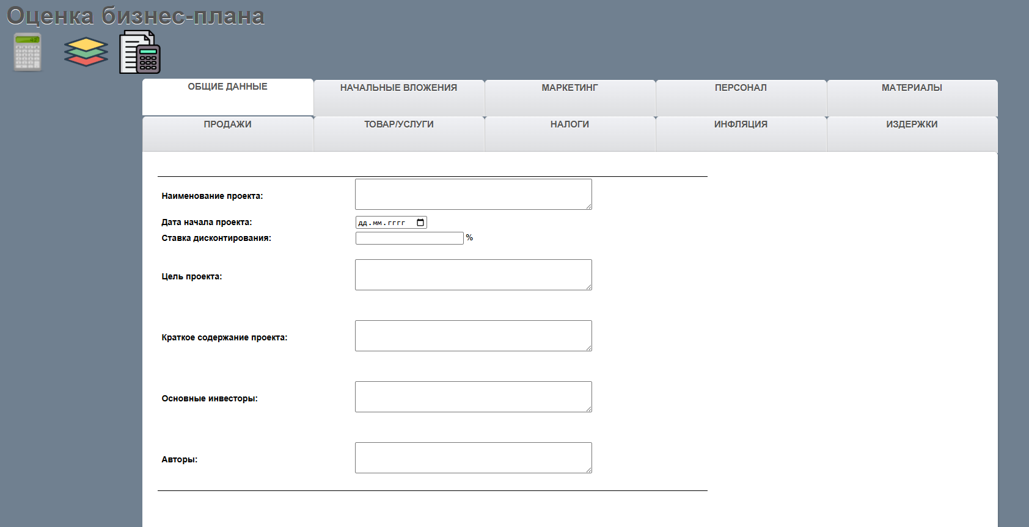Viewport: 1029px width, 527px height.
Task: Open the ИНФЛЯЦИЯ tab
Action: tap(741, 134)
